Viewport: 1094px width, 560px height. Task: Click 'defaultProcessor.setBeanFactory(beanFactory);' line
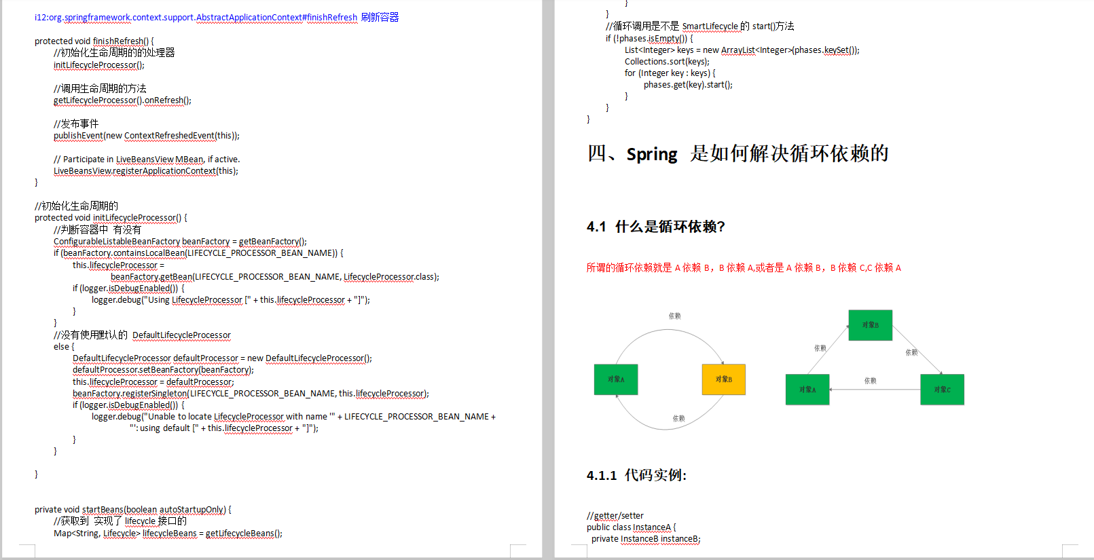[163, 370]
